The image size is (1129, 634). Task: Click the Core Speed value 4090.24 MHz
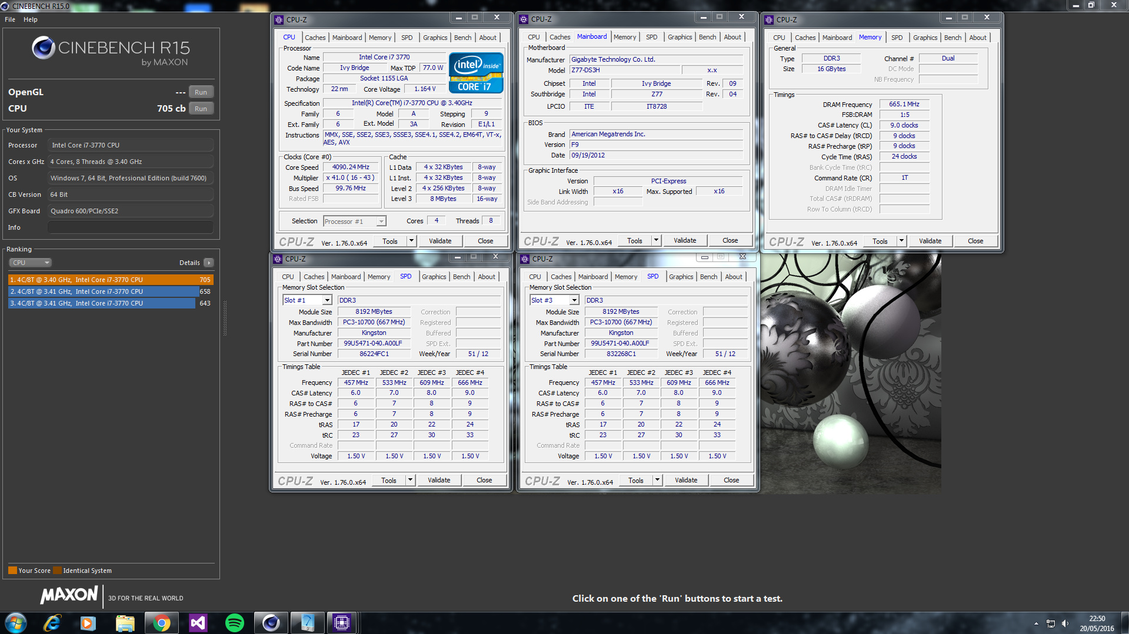(351, 167)
